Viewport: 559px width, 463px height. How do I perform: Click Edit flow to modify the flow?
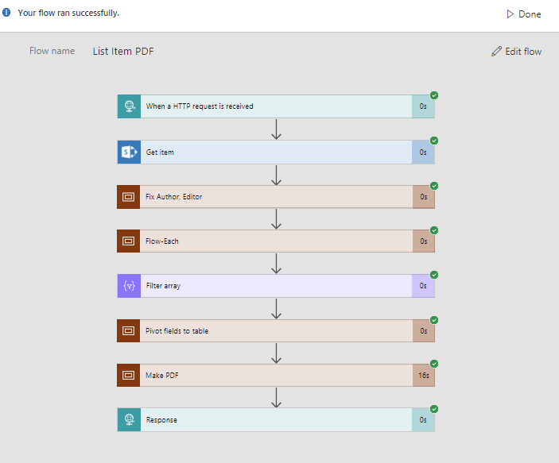click(x=516, y=52)
